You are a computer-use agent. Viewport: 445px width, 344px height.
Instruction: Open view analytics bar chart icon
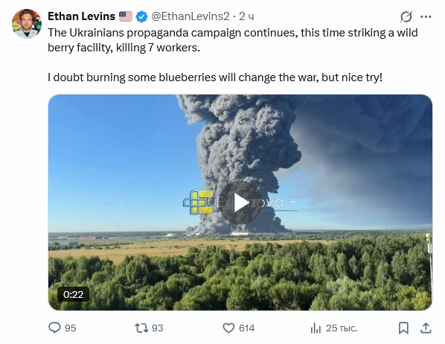click(316, 328)
